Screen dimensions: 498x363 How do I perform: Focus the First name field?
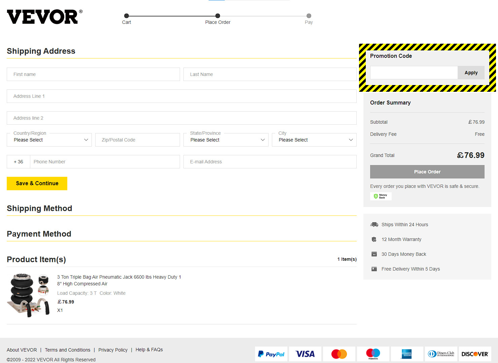93,74
